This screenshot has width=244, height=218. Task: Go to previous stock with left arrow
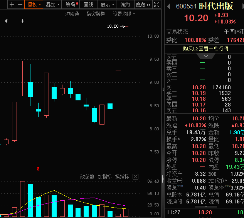coord(168,7)
